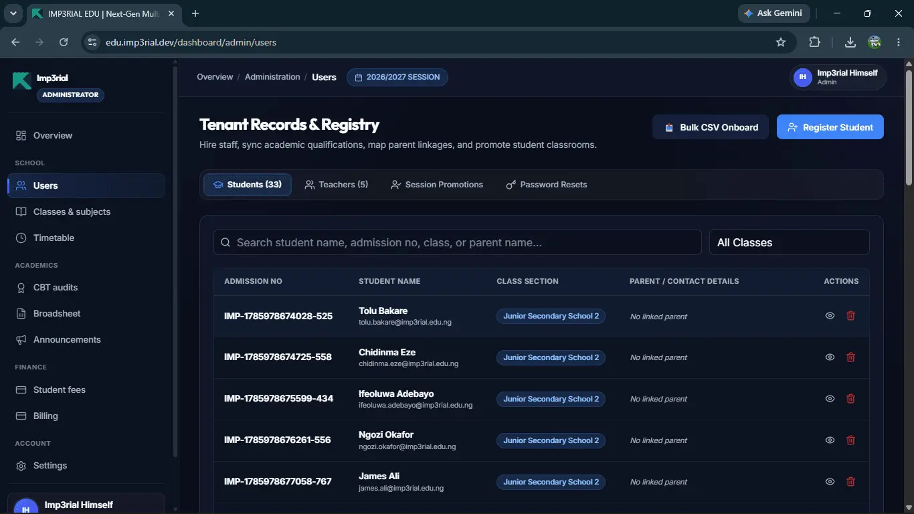Go to the Overview breadcrumb link
914x514 pixels.
[x=215, y=77]
